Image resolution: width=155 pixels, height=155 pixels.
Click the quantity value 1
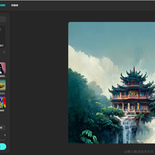[x=5, y=135]
